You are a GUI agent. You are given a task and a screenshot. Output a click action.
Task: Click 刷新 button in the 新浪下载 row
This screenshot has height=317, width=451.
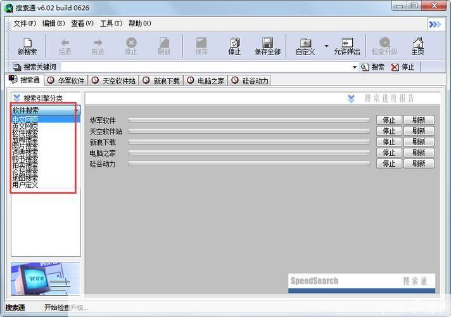coord(419,142)
